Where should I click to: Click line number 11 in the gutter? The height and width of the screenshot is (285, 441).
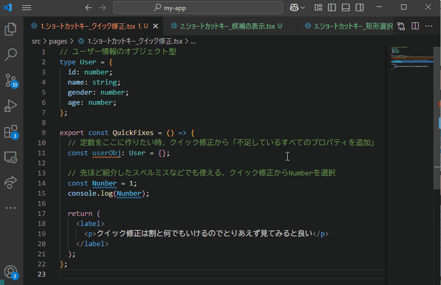click(41, 153)
